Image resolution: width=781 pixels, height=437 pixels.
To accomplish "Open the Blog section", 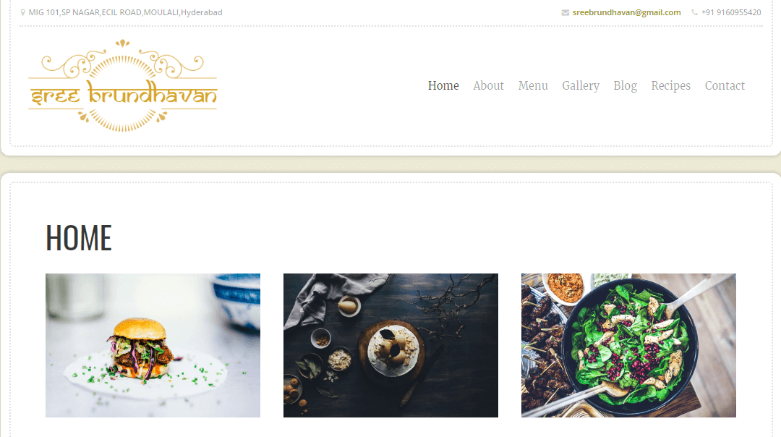I will point(625,85).
